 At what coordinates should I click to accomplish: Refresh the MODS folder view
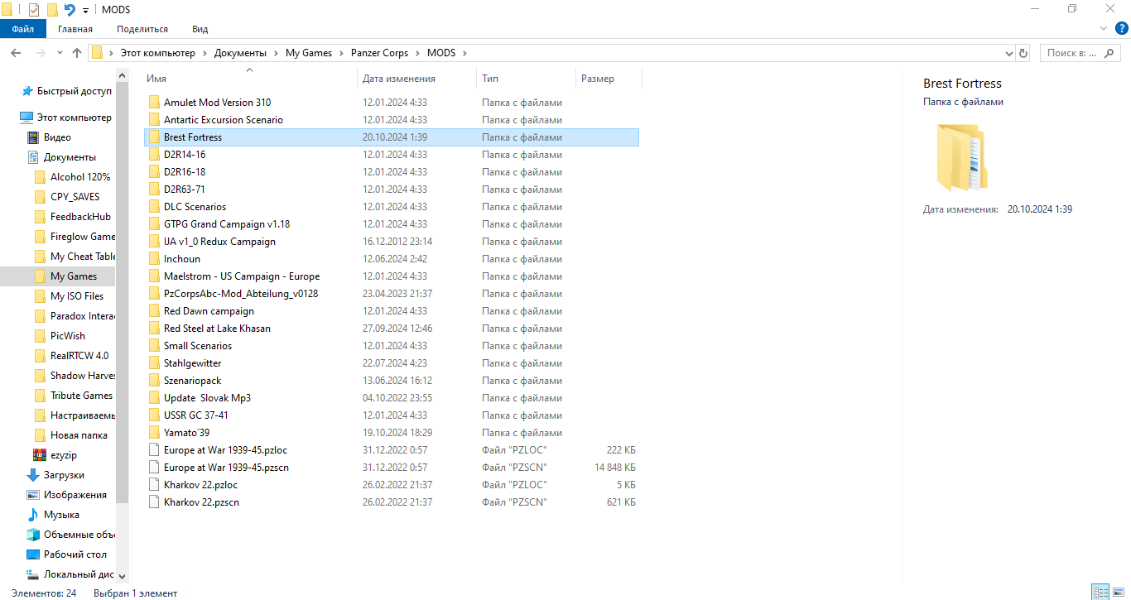(1023, 53)
